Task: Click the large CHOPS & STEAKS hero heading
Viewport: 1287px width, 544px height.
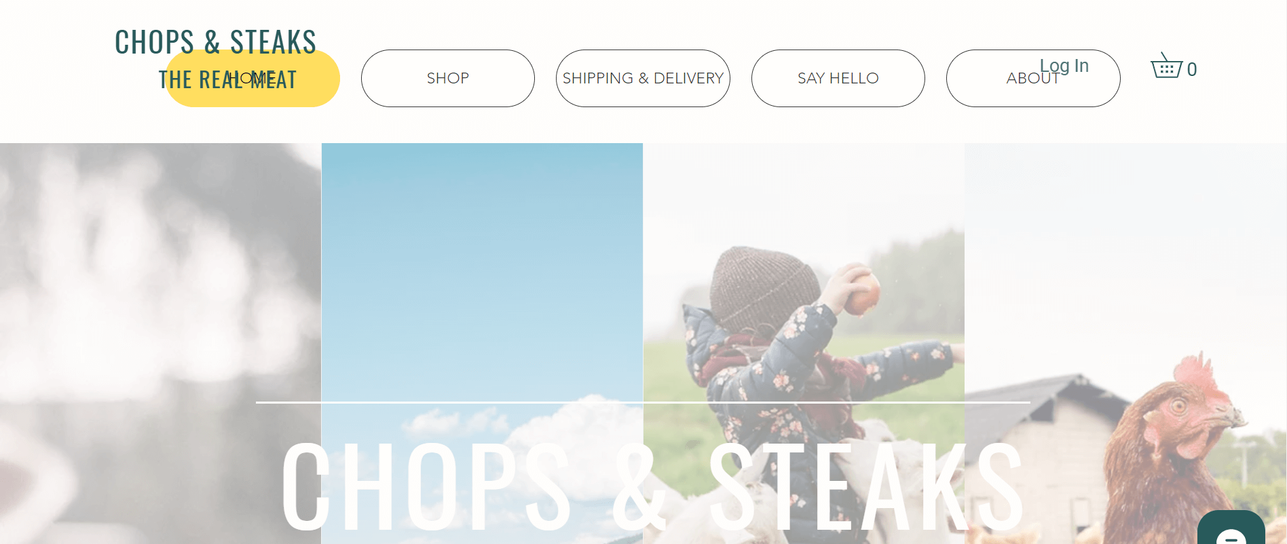Action: point(652,485)
